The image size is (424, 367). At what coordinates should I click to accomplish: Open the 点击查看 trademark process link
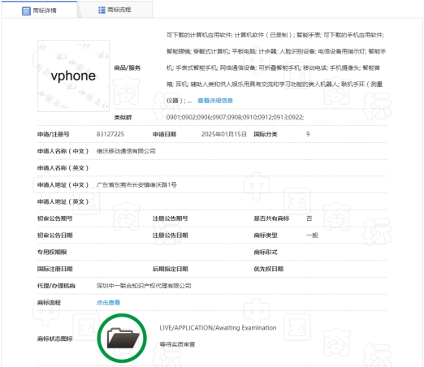tap(108, 303)
